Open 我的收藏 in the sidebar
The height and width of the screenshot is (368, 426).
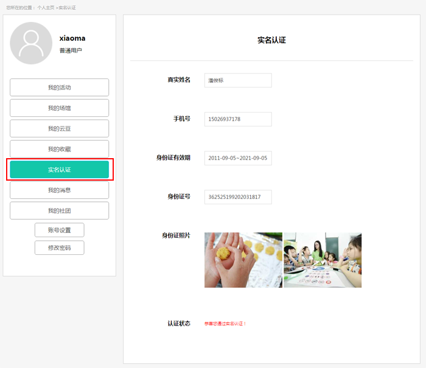(x=59, y=149)
